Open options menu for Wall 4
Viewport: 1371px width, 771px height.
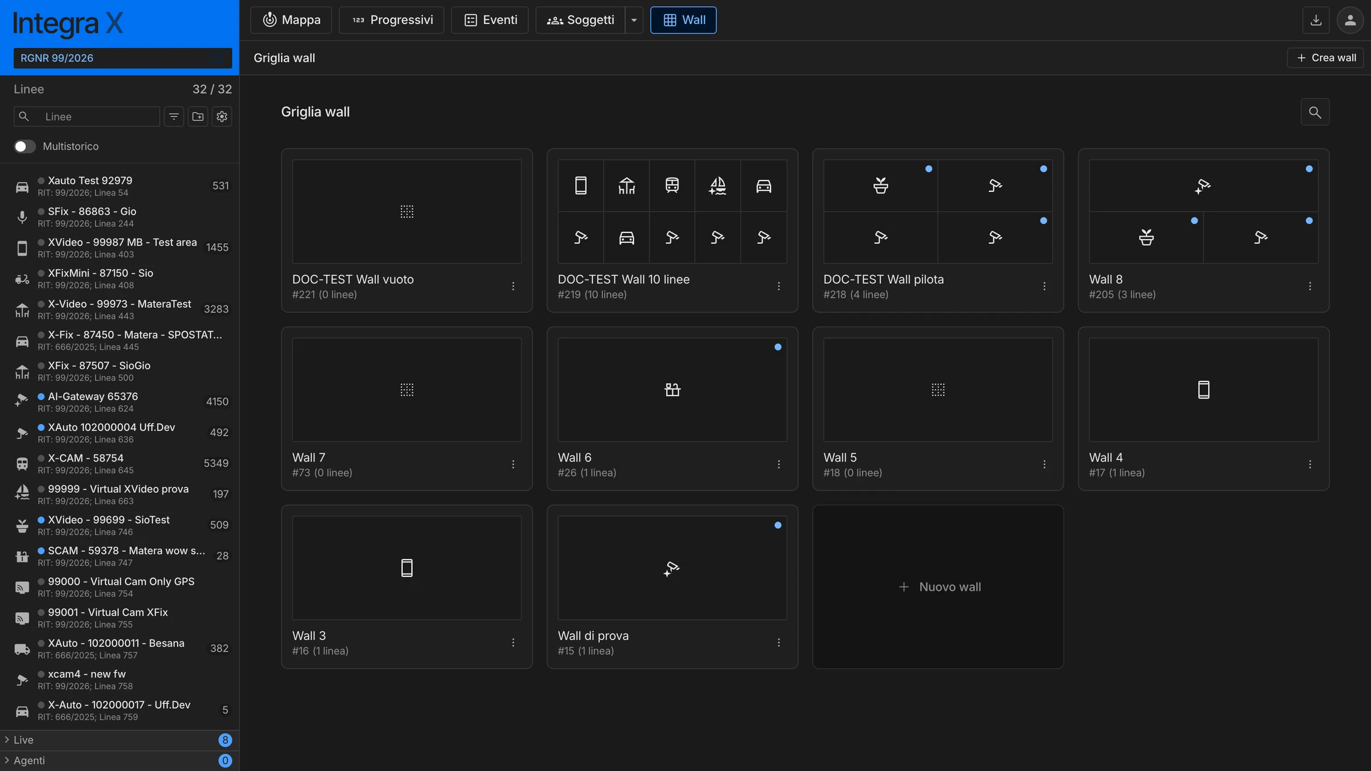pos(1310,464)
